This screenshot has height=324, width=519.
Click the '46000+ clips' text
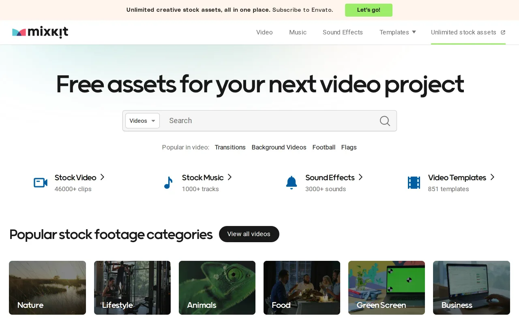point(73,189)
